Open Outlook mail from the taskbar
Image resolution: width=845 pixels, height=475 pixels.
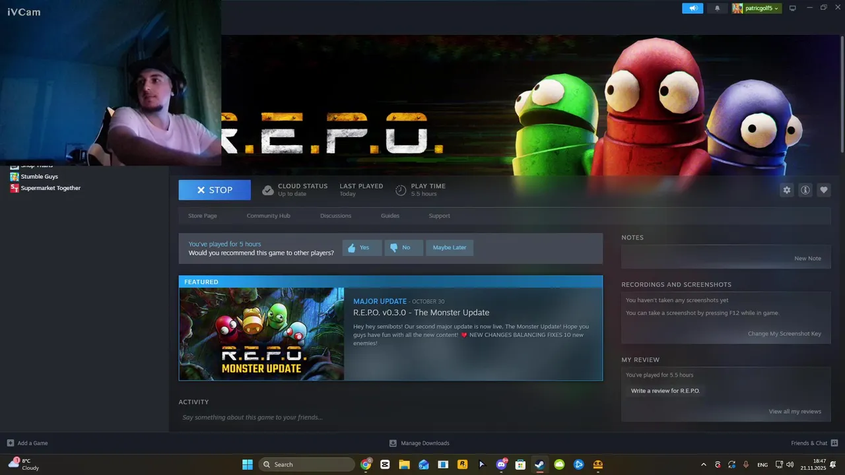(424, 464)
